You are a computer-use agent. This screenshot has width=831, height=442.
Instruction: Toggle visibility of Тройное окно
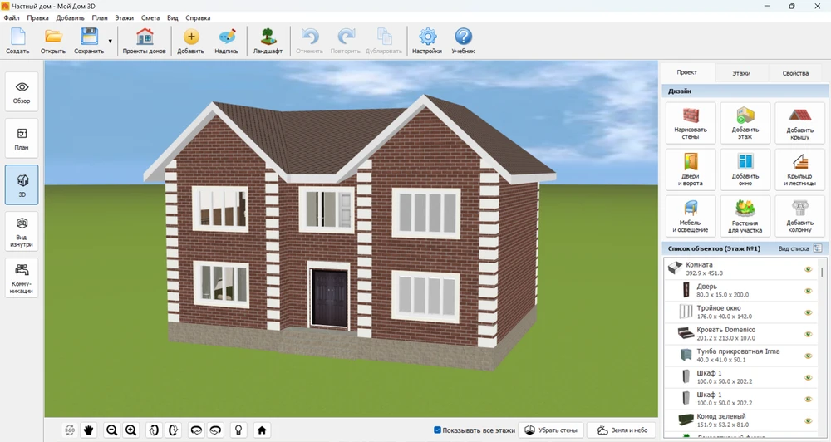pyautogui.click(x=807, y=312)
